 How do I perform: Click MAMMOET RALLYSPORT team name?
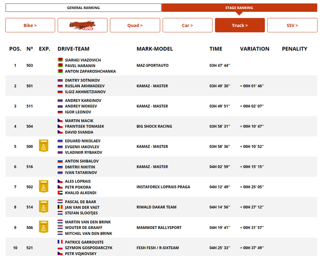point(159,228)
